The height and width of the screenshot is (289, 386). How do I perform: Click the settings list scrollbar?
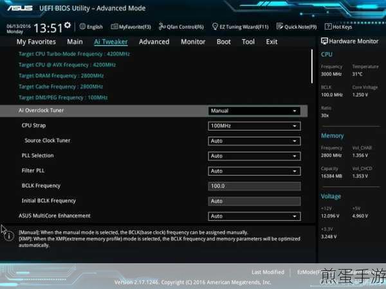(x=312, y=66)
